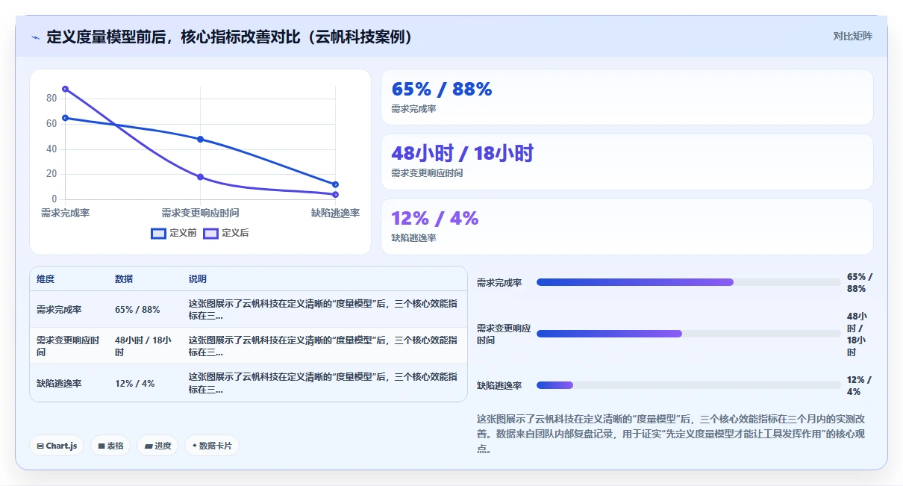Screen dimensions: 903x486
Task: Toggle the 定义前 legend color box
Action: point(158,233)
